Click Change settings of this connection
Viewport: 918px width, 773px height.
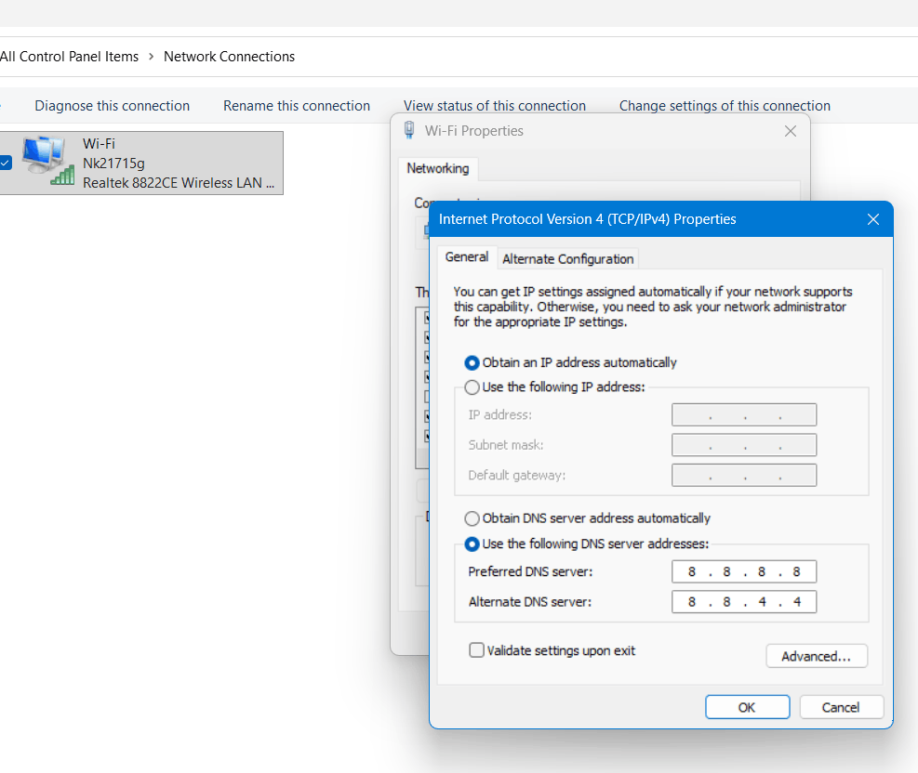[x=725, y=106]
